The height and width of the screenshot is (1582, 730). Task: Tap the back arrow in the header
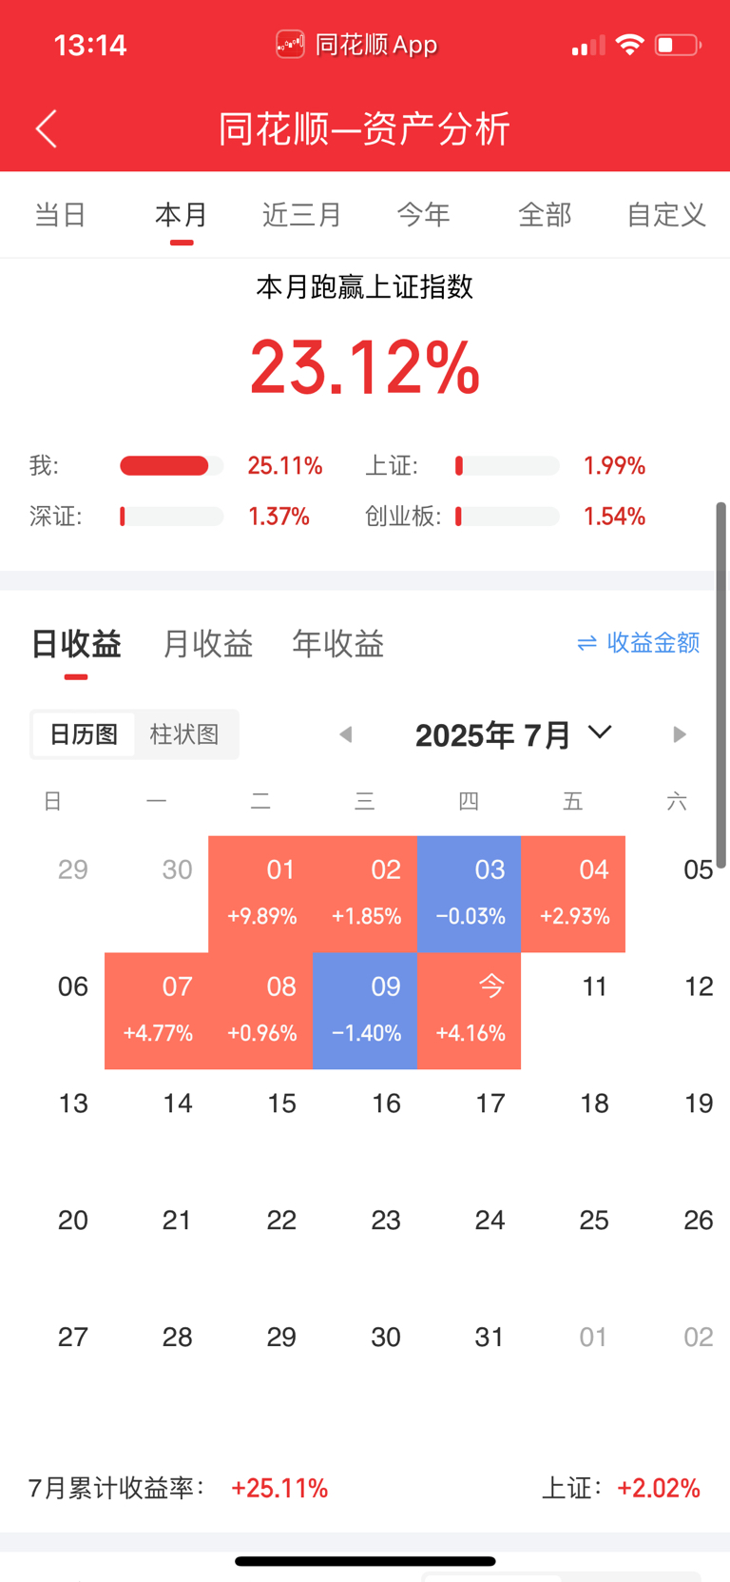point(47,128)
